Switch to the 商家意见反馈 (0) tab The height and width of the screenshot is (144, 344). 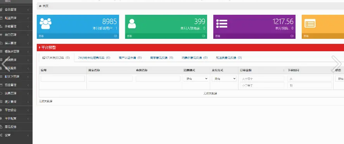[162, 58]
